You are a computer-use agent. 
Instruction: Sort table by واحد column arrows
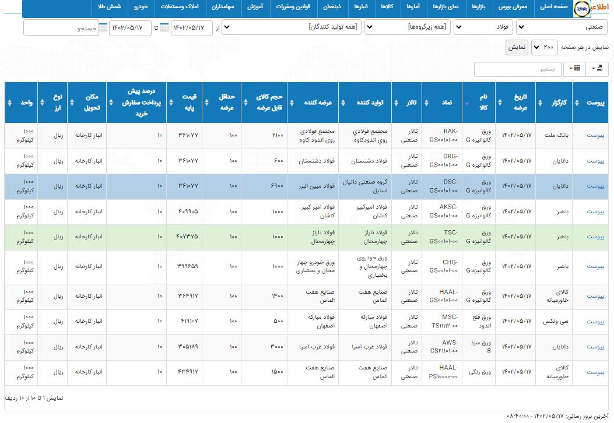(x=10, y=103)
